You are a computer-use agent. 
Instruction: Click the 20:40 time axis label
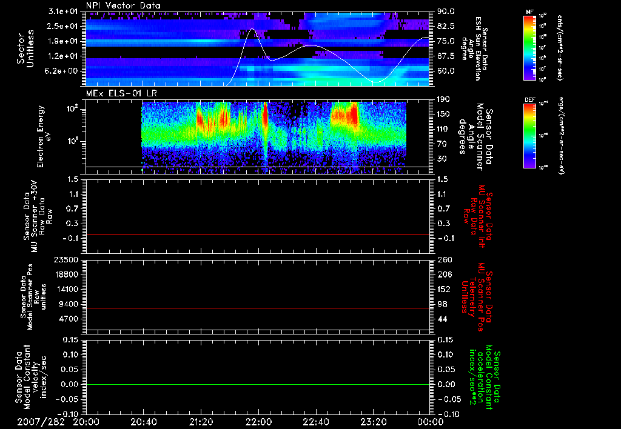(145, 422)
